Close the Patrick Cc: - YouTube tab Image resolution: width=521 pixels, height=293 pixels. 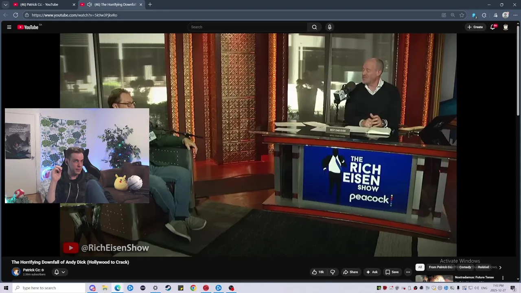74,4
